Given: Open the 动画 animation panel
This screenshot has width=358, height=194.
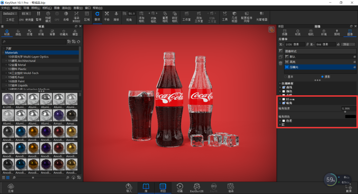Looking at the screenshot, I should point(180,188).
